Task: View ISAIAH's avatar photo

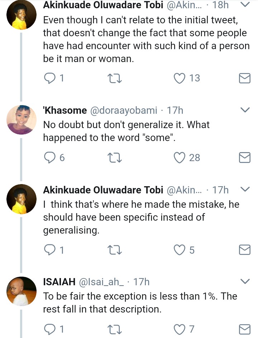Action: pyautogui.click(x=22, y=291)
